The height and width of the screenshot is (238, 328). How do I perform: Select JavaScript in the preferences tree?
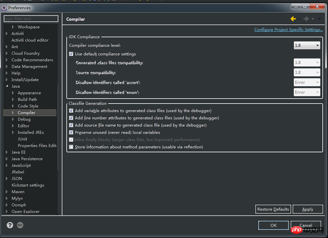(x=21, y=165)
